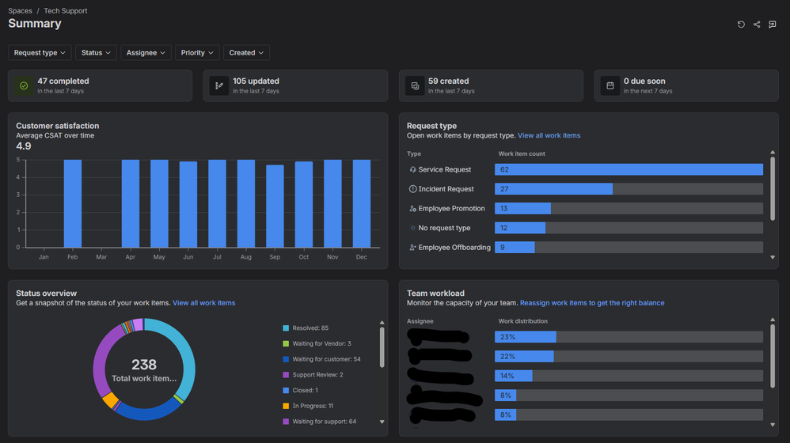Click the In Progress orange swatch
790x443 pixels.
pyautogui.click(x=286, y=407)
